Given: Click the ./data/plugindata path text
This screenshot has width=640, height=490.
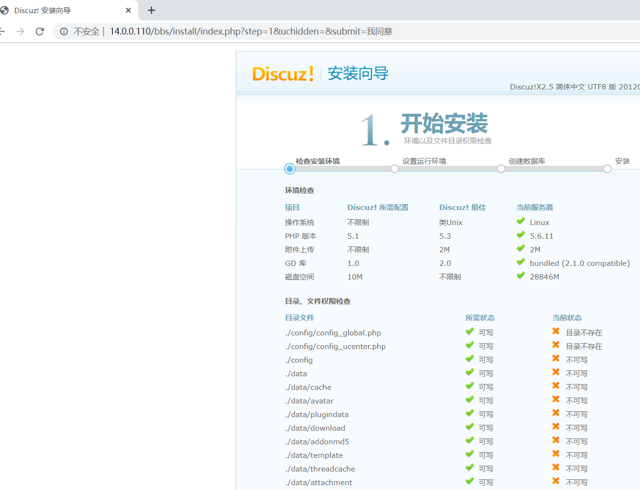Looking at the screenshot, I should coord(317,415).
